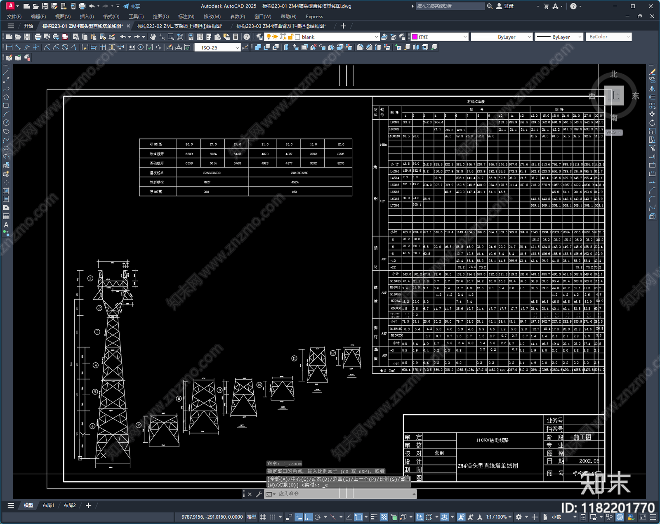Switch to the 标构223-02 drawing tab

(179, 26)
